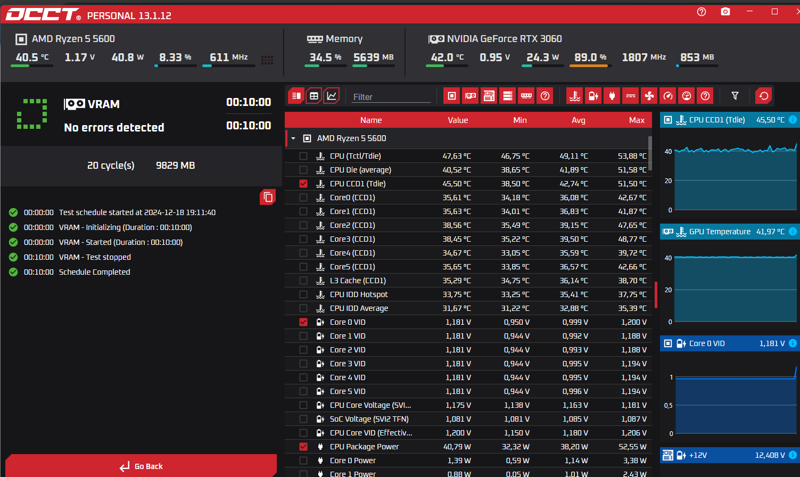This screenshot has width=800, height=477.
Task: Sort sensors by the Avg column
Action: coord(579,120)
